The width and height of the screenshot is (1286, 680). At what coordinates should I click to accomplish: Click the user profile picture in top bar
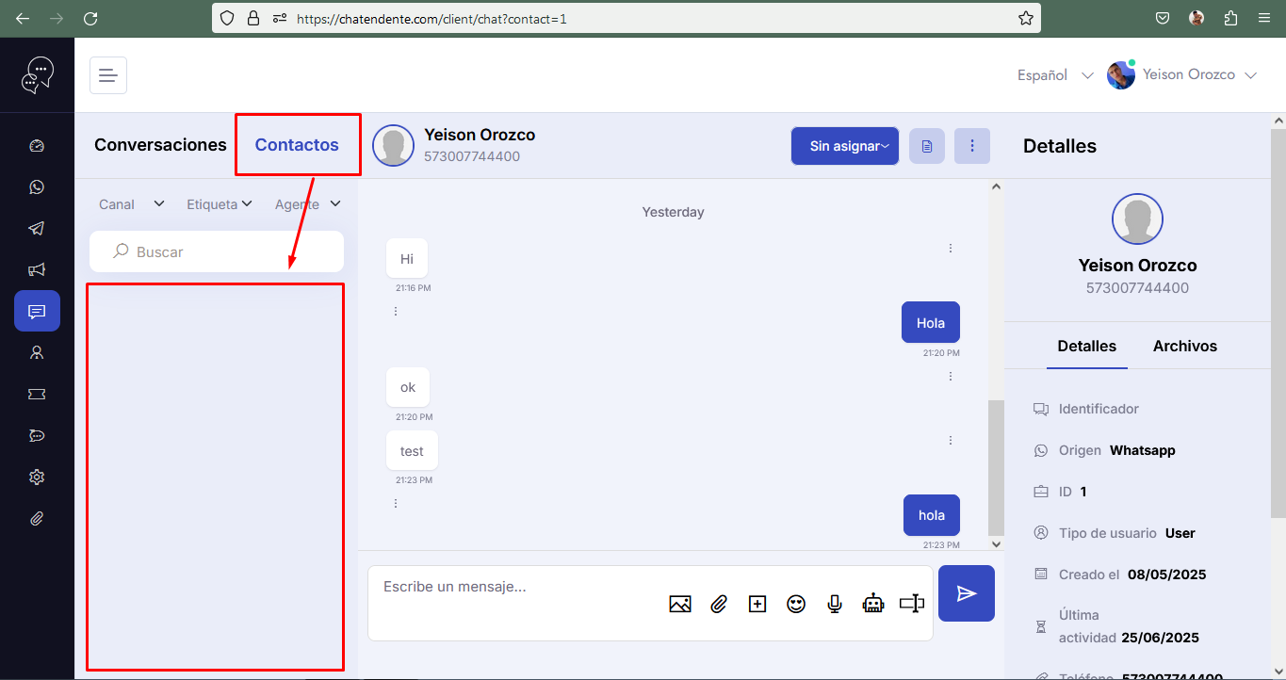click(1120, 75)
